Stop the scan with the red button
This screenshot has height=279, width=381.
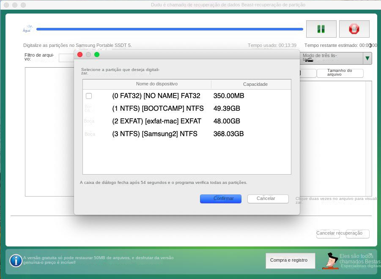coord(354,29)
